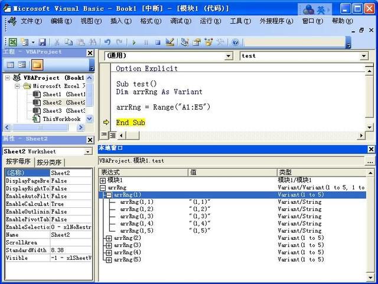Switch to the 按分类序 tab

(49, 162)
